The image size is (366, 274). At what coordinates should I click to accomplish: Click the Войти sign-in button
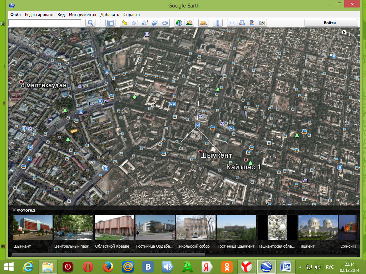coord(331,23)
